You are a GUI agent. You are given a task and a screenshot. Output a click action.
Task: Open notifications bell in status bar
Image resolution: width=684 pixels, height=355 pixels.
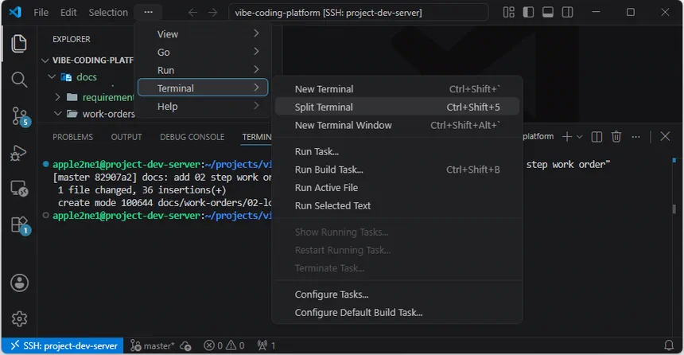coord(669,345)
